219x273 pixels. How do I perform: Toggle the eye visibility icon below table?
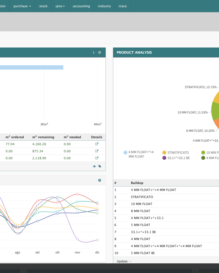click(94, 166)
